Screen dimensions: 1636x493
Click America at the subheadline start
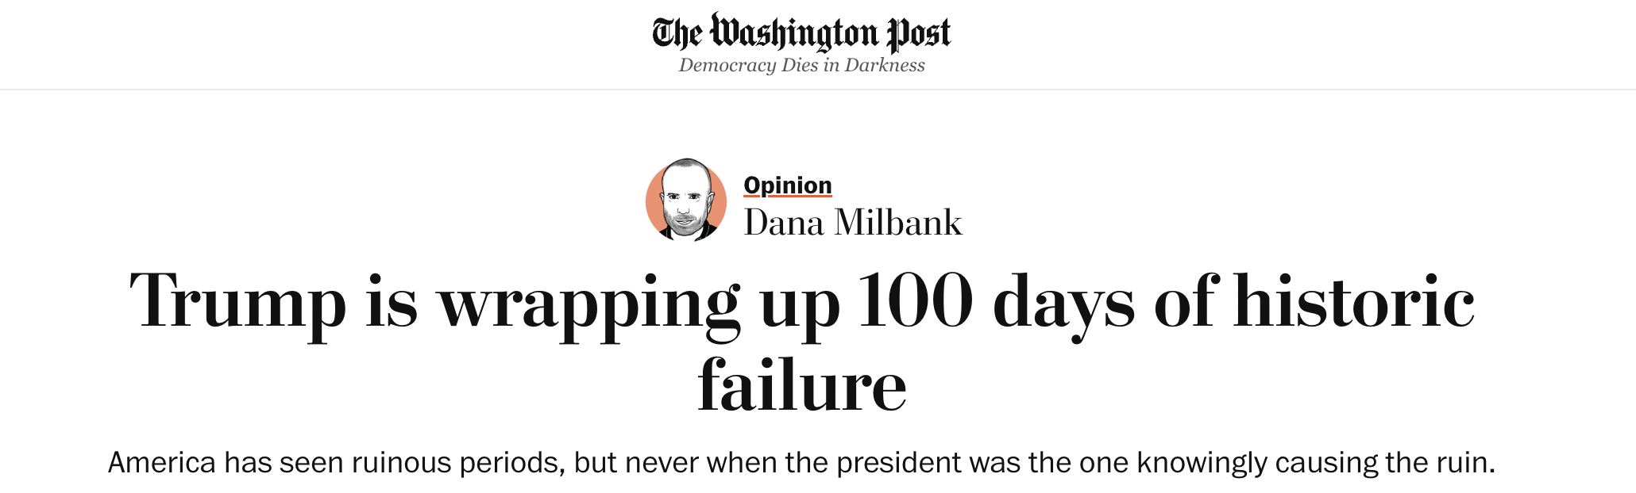(162, 462)
